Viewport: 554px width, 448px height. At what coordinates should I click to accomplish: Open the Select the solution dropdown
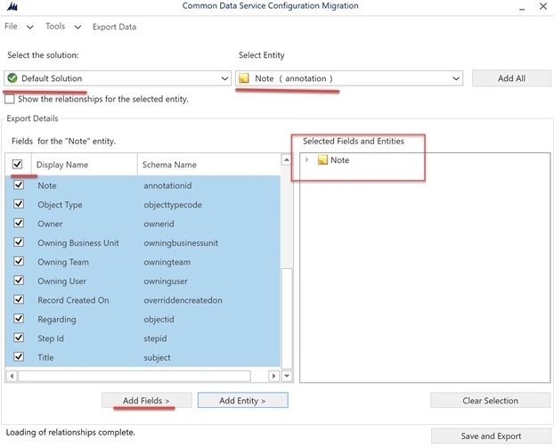pyautogui.click(x=118, y=78)
